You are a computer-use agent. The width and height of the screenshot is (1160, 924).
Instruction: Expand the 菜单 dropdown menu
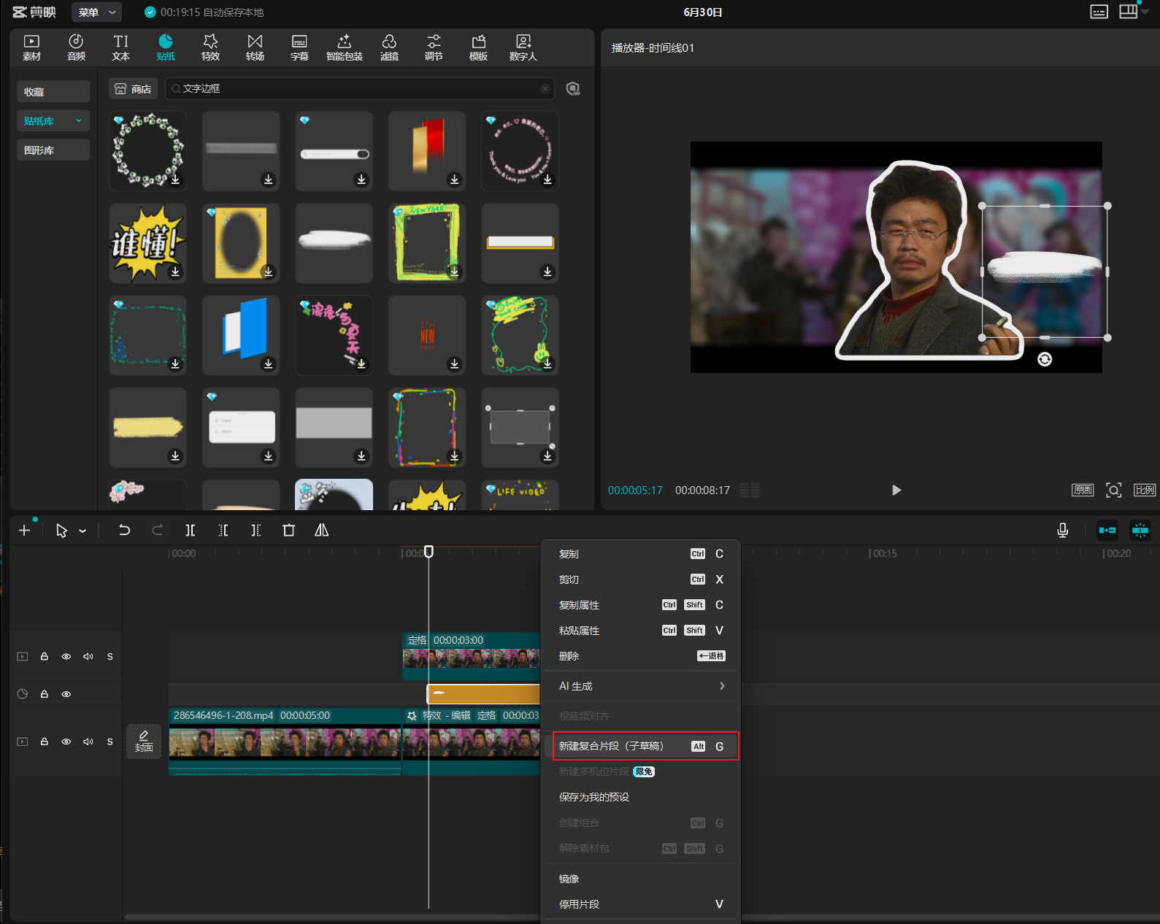point(97,12)
